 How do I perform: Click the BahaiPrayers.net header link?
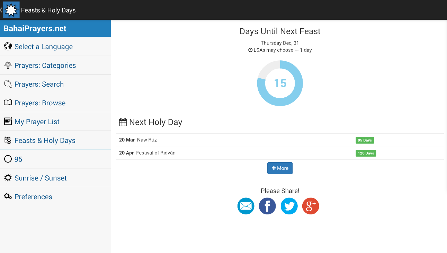pyautogui.click(x=35, y=29)
